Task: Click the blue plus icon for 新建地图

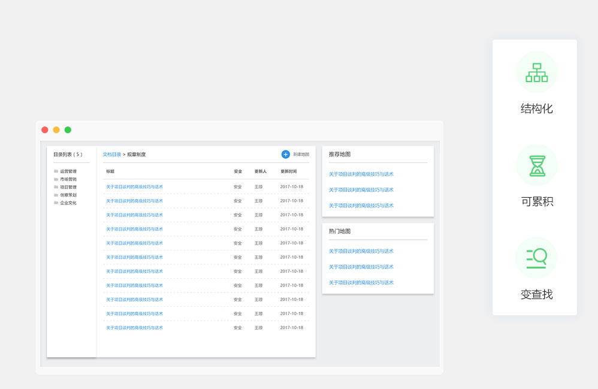Action: [x=285, y=155]
